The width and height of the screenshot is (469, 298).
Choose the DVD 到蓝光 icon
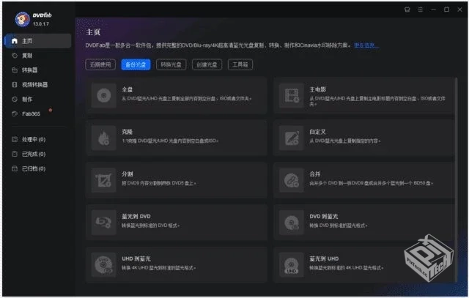(292, 223)
